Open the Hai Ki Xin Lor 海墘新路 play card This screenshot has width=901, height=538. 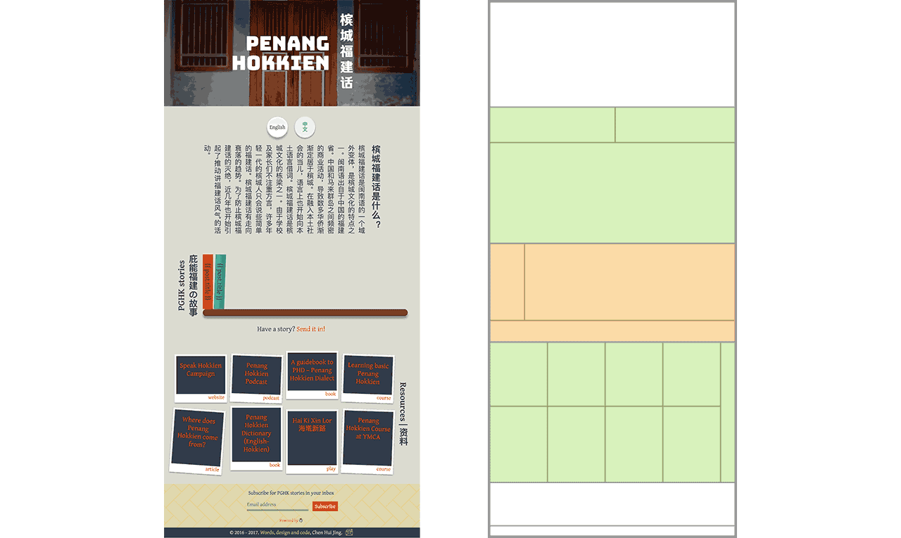311,437
